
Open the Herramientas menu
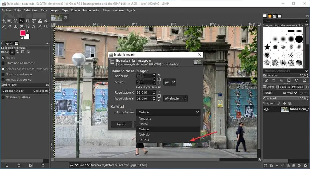pos(91,10)
